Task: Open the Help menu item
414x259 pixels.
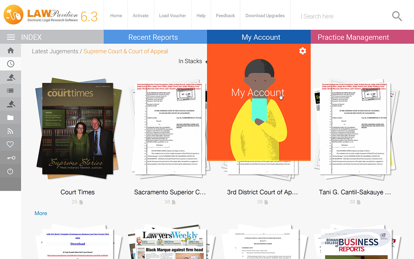Action: [201, 16]
